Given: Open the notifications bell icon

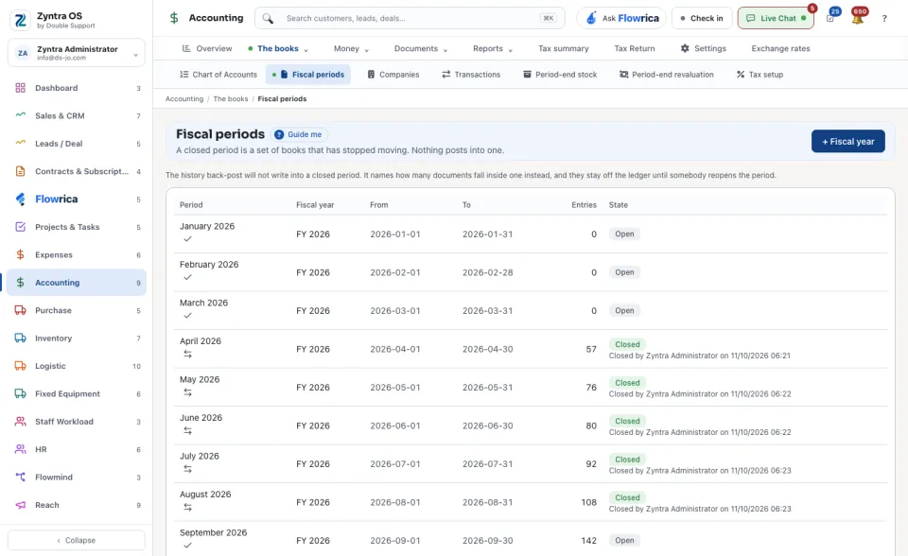Looking at the screenshot, I should pos(858,19).
